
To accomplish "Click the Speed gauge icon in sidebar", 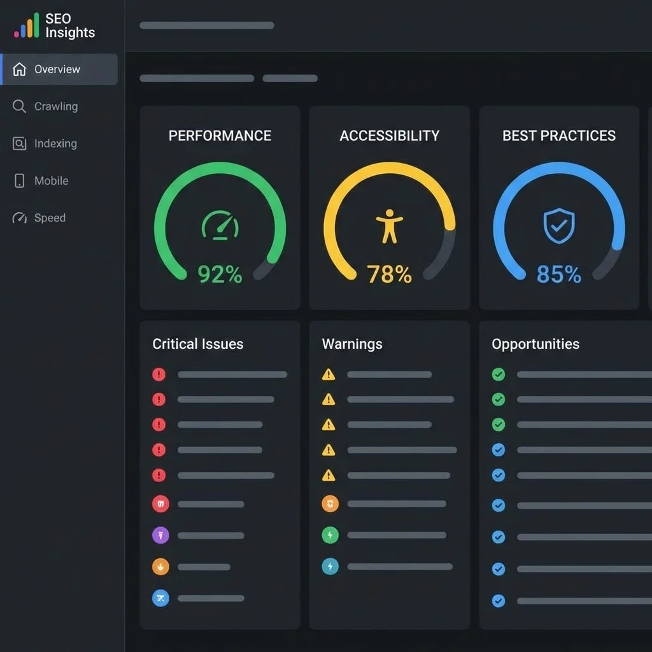I will (19, 218).
